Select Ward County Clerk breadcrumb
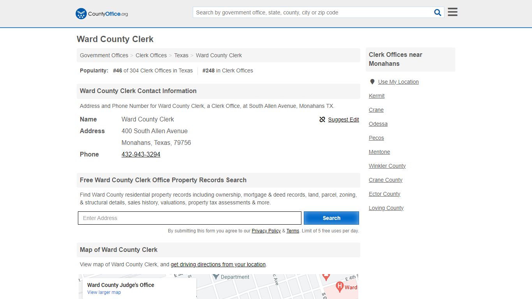Screen dimensions: 532x299 click(219, 55)
